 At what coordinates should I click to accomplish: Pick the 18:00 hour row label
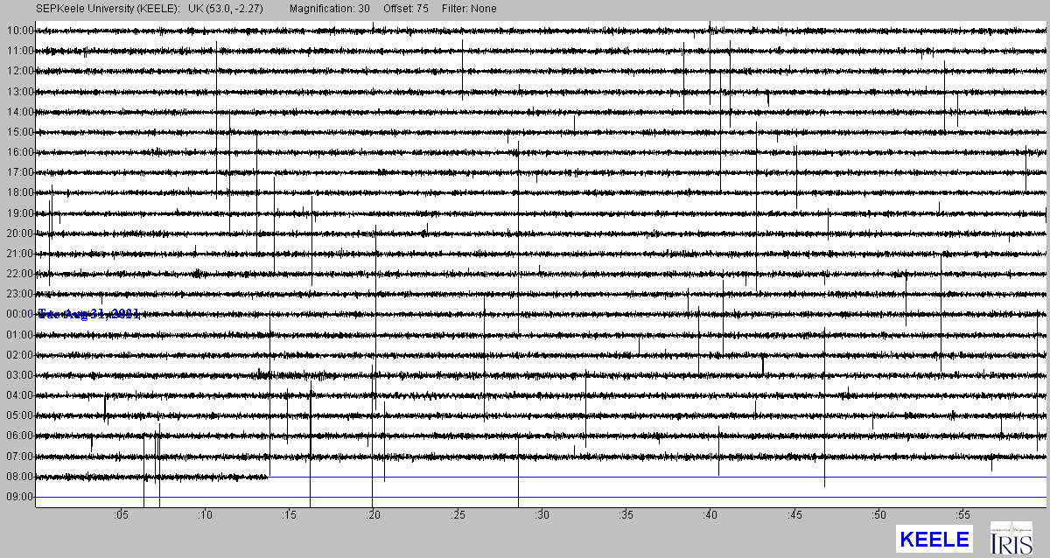pyautogui.click(x=19, y=192)
